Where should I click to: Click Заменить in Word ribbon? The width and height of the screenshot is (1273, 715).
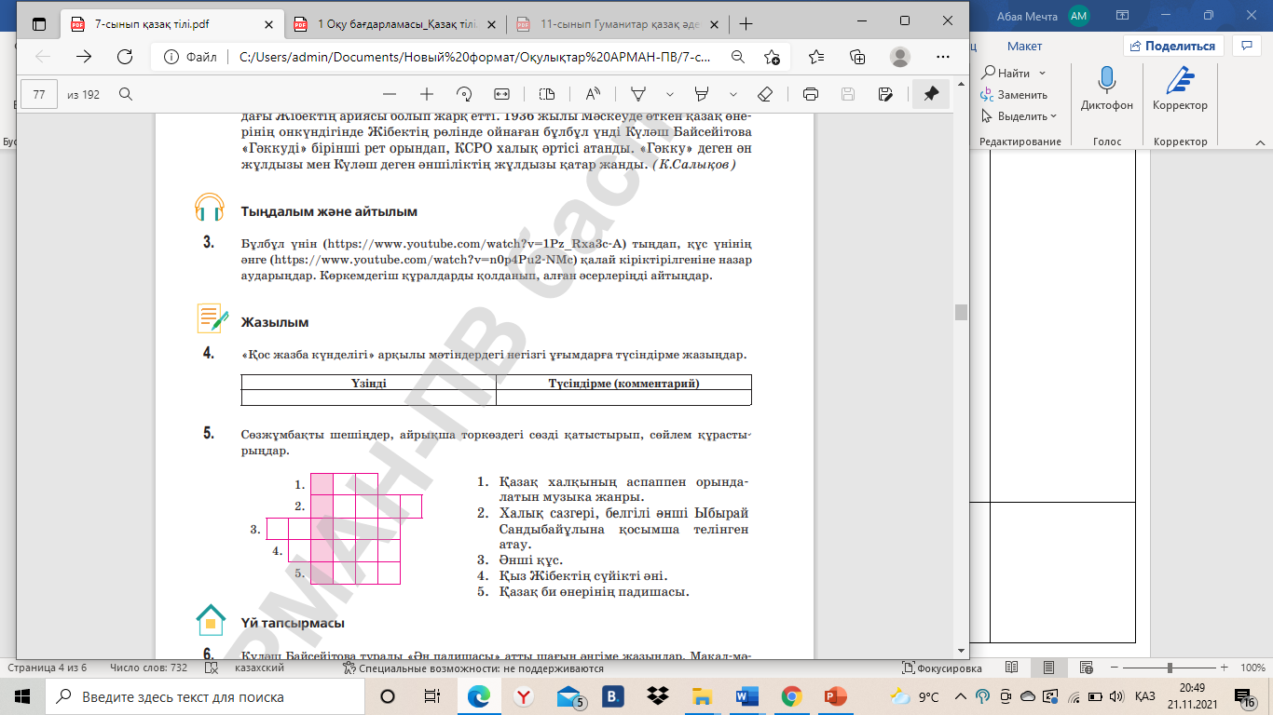(x=1014, y=94)
